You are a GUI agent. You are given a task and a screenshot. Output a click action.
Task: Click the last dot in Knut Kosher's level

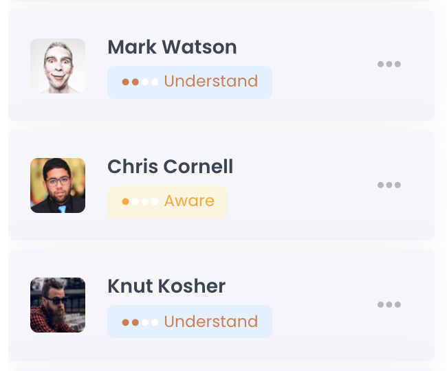(155, 322)
